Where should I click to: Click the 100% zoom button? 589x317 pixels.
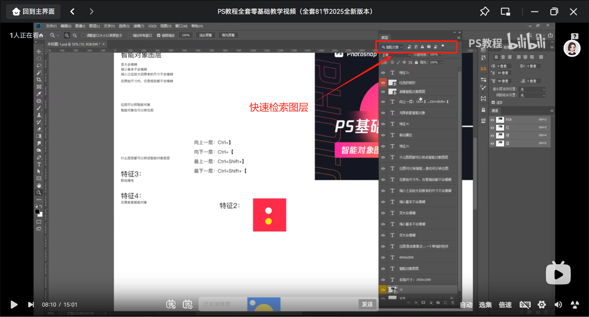click(x=186, y=36)
